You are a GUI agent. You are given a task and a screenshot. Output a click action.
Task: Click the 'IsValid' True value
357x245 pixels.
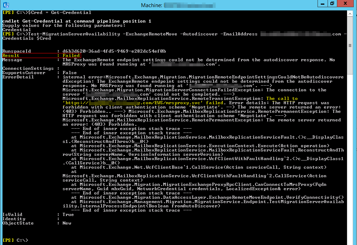(68, 215)
